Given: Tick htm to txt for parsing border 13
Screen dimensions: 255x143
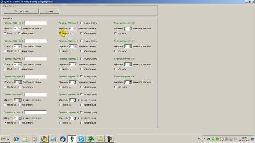Looking at the screenshot, I should click(116, 33).
